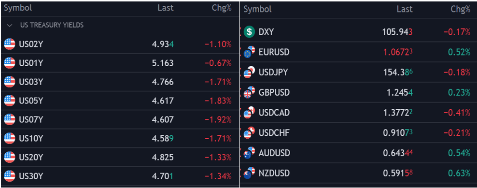Click Symbol column header in forex list
The image size is (477, 188).
(257, 10)
